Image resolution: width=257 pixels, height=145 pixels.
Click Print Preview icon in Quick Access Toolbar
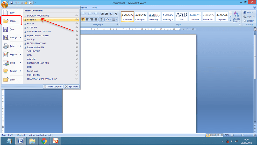(30, 3)
